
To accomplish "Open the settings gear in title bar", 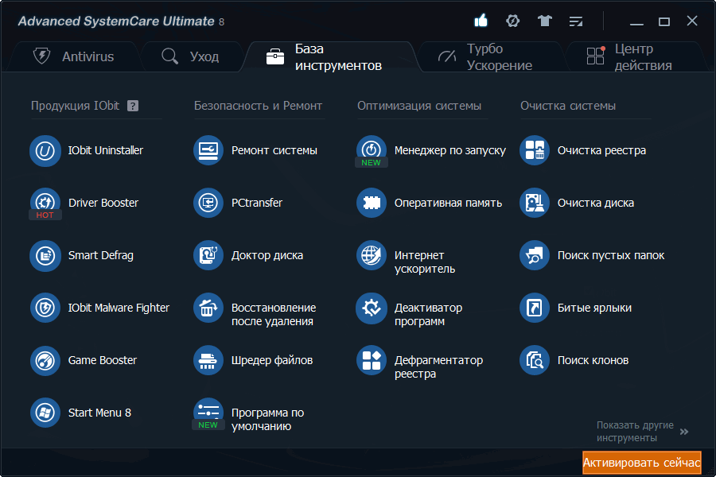I will (512, 21).
